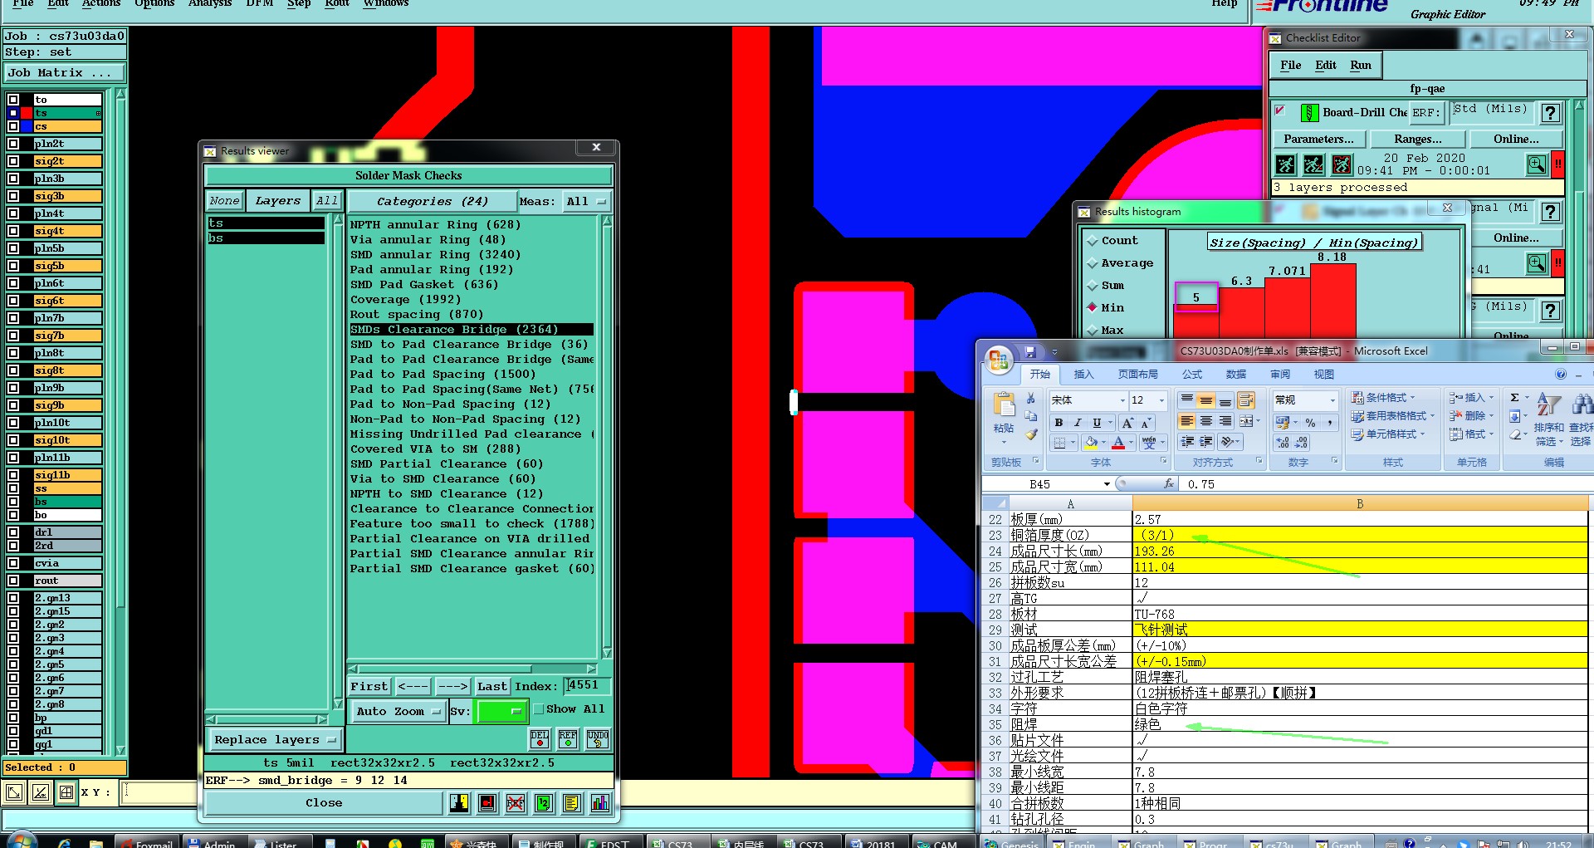
Task: Click the red-outlined running-man icon
Action: click(x=1342, y=164)
